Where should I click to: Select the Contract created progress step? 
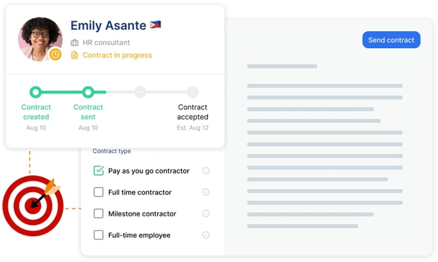(x=35, y=92)
